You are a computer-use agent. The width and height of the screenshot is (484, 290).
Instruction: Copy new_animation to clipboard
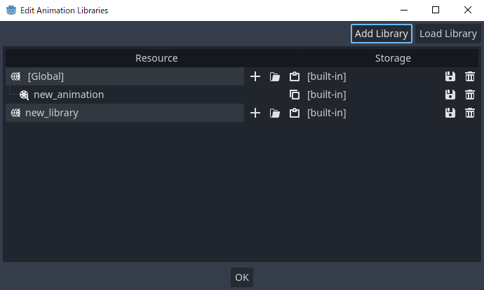point(295,95)
